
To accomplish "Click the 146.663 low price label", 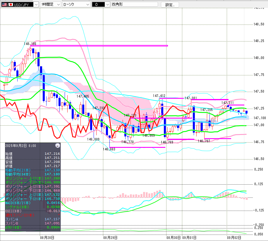I will coord(109,149).
